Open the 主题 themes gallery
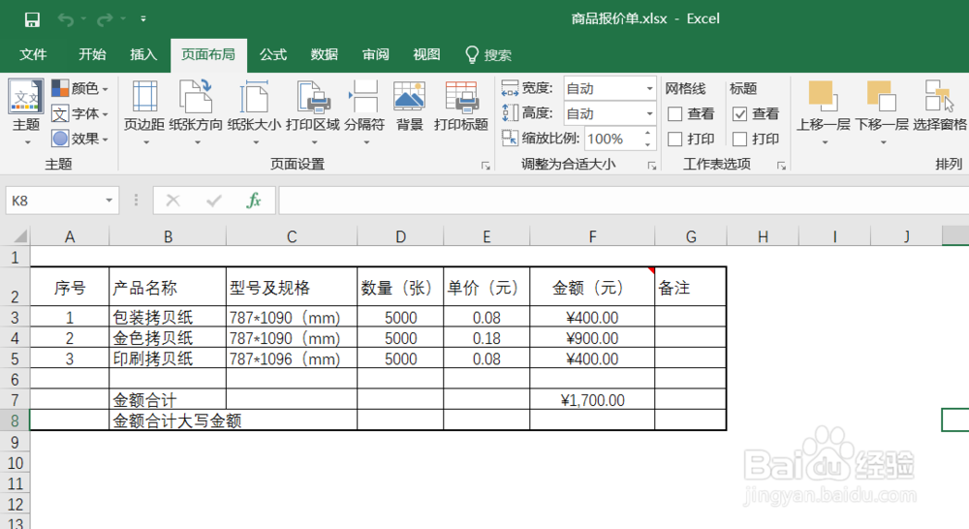The height and width of the screenshot is (529, 969). pyautogui.click(x=26, y=112)
